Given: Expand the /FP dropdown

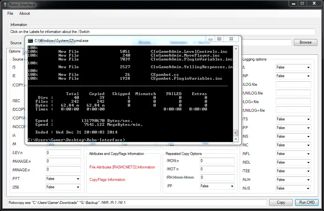Looking at the screenshot, I should click(x=293, y=128).
